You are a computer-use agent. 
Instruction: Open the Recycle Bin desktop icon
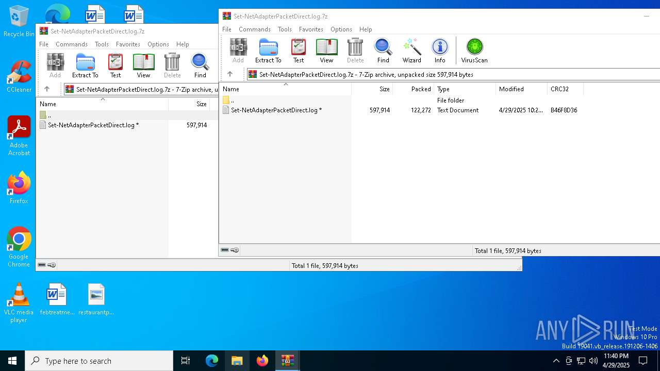(19, 21)
